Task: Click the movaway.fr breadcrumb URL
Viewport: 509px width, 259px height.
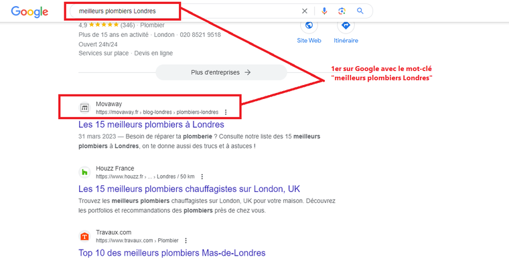Action: tap(157, 112)
